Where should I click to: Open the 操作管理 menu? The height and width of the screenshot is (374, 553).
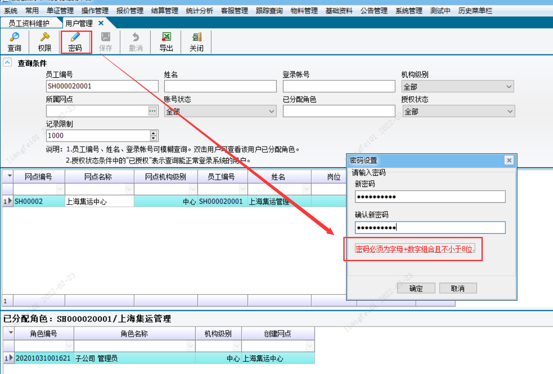point(95,10)
